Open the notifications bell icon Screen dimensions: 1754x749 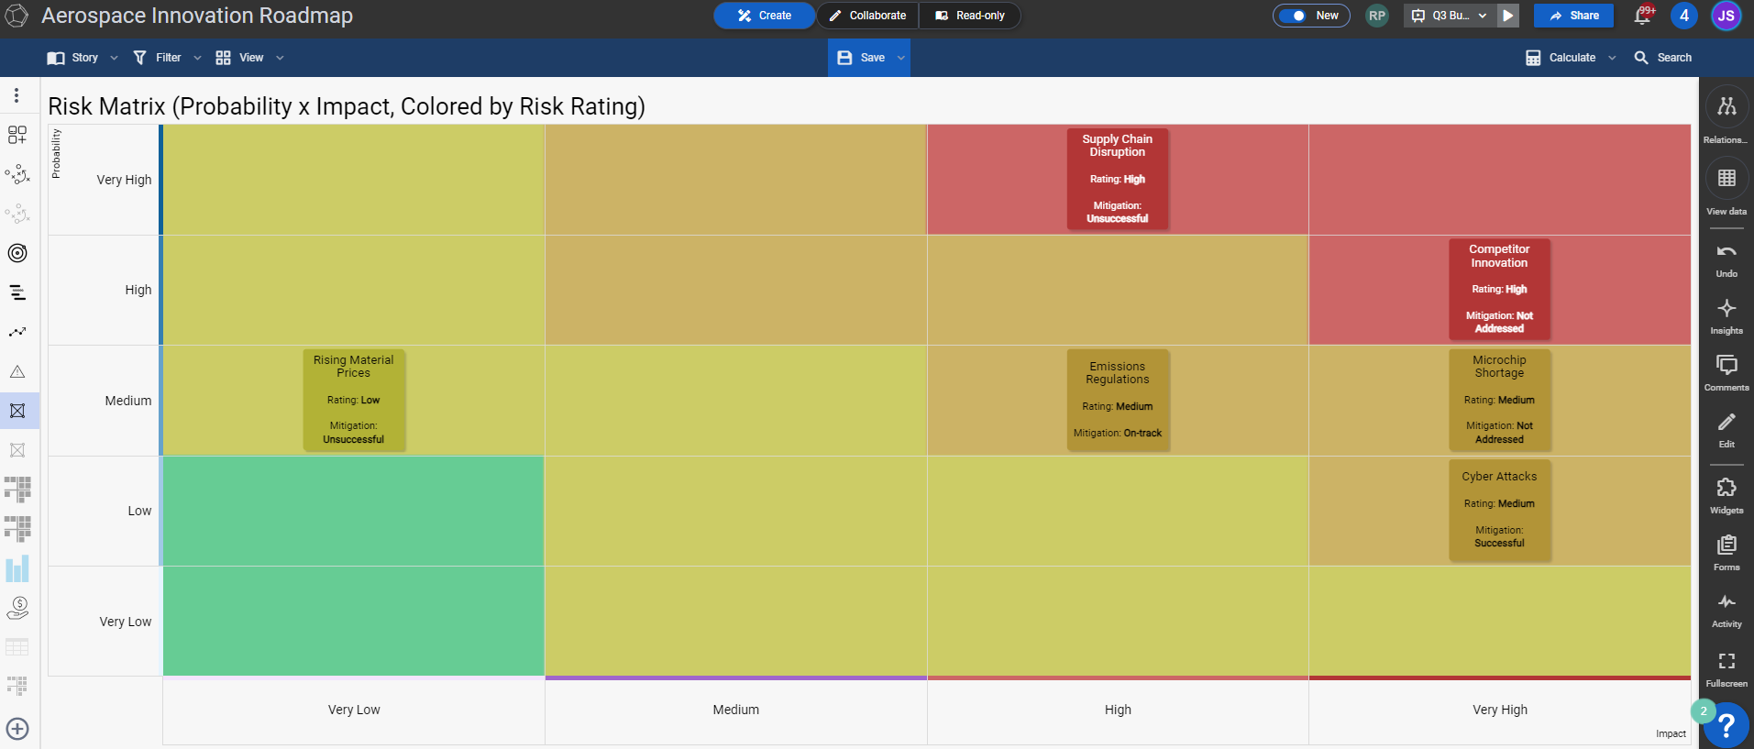point(1643,16)
